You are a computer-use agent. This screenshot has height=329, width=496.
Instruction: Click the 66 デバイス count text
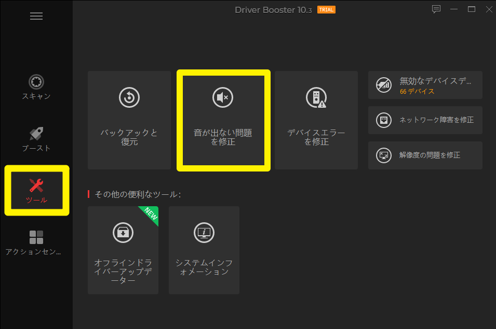point(417,92)
